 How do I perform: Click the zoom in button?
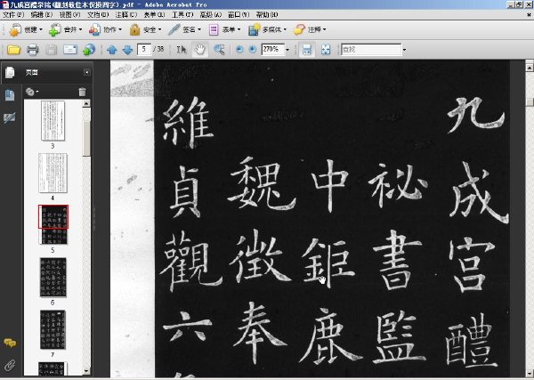tap(253, 50)
